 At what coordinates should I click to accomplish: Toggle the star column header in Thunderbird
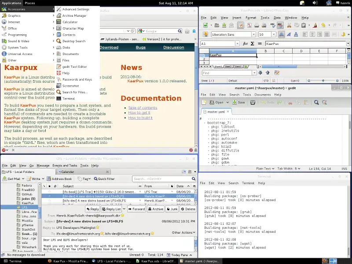(49, 186)
